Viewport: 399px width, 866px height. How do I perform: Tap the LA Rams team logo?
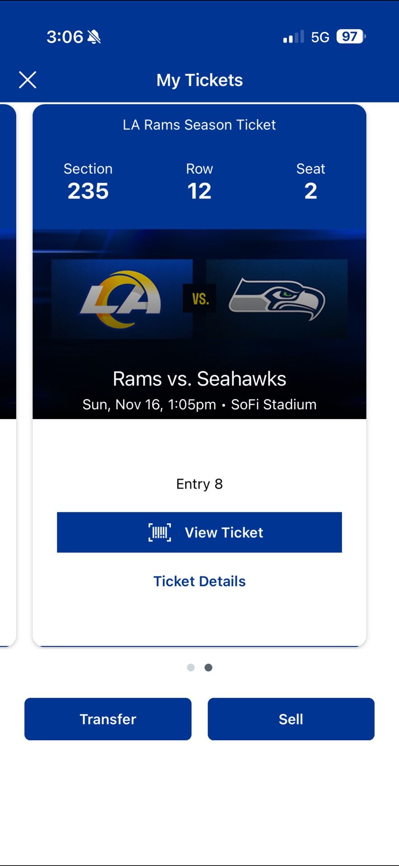120,299
